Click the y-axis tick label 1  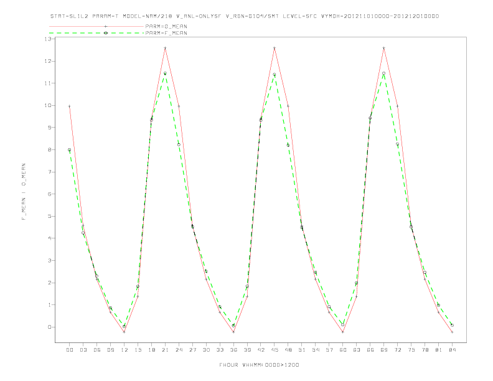(x=50, y=305)
